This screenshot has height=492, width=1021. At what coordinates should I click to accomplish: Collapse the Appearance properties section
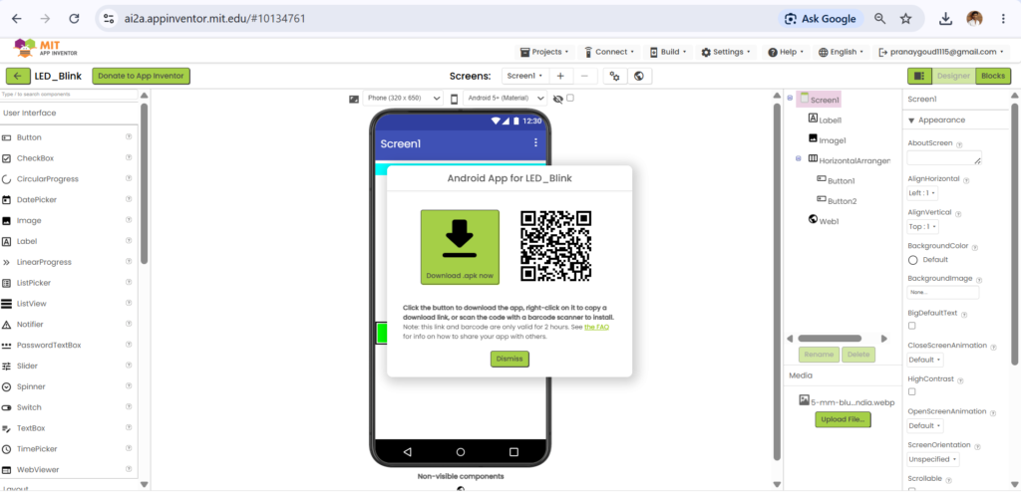(911, 121)
